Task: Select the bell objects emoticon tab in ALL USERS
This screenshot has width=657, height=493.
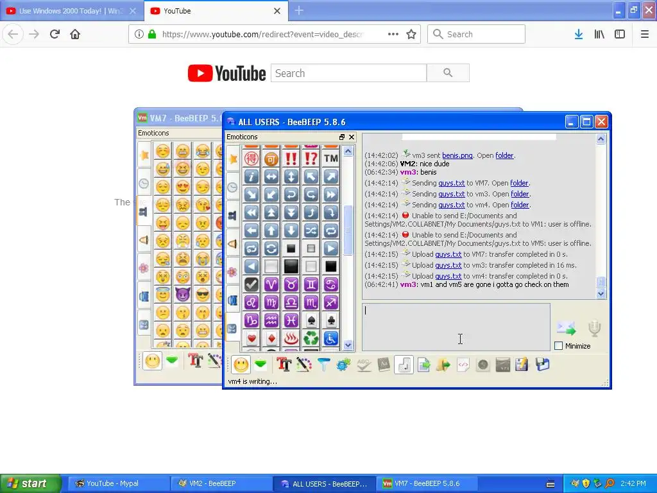Action: 233,243
